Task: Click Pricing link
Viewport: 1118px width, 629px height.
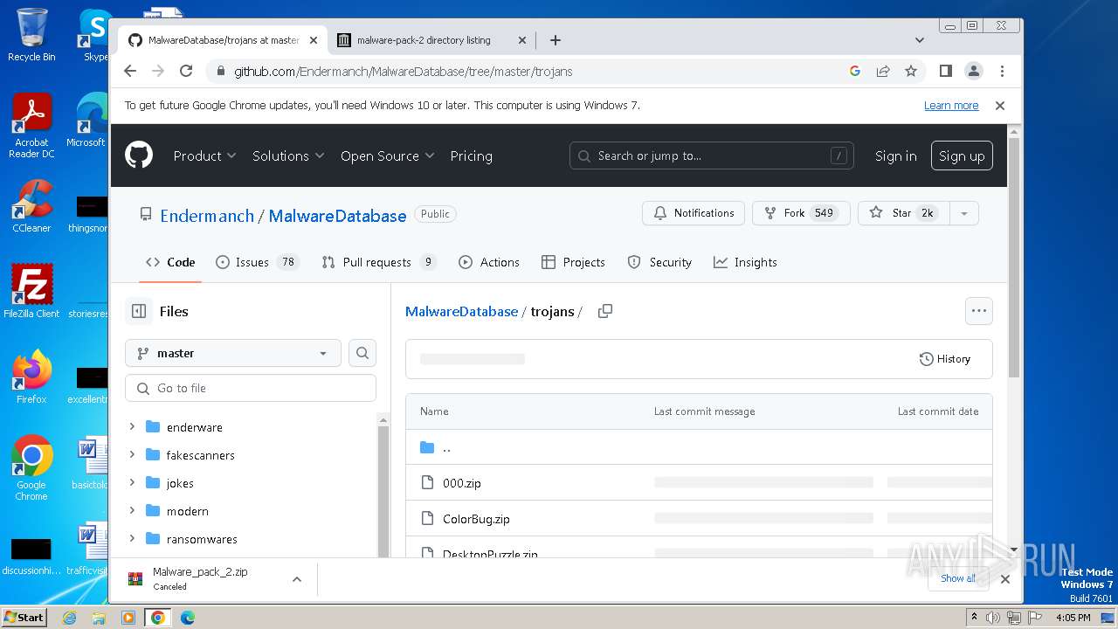Action: tap(471, 156)
